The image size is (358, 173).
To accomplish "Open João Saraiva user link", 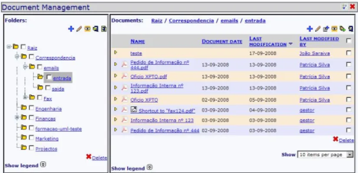I will coord(315,54).
